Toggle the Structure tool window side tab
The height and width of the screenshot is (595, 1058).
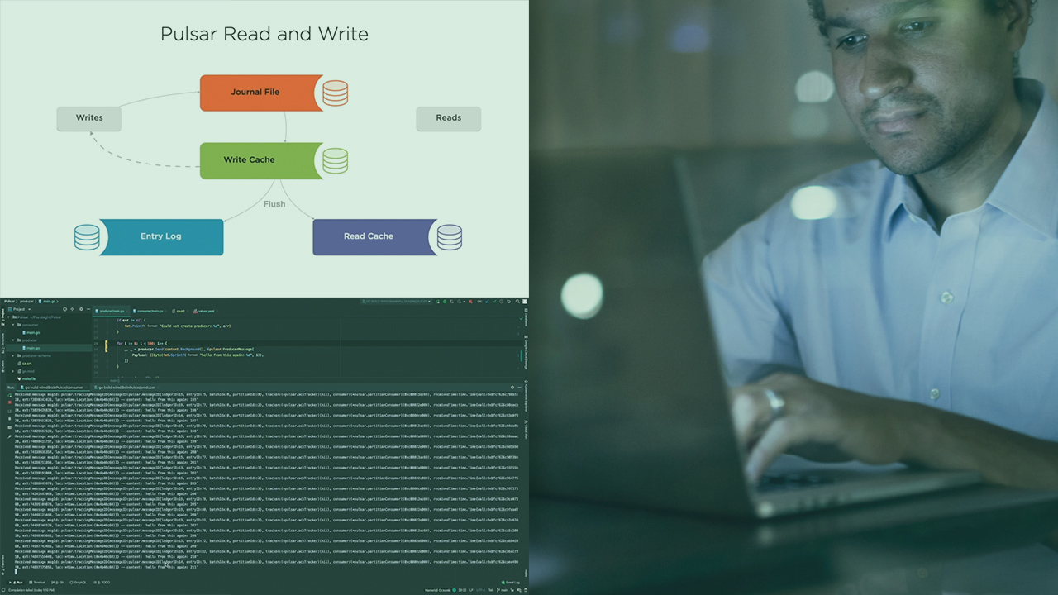coord(2,339)
